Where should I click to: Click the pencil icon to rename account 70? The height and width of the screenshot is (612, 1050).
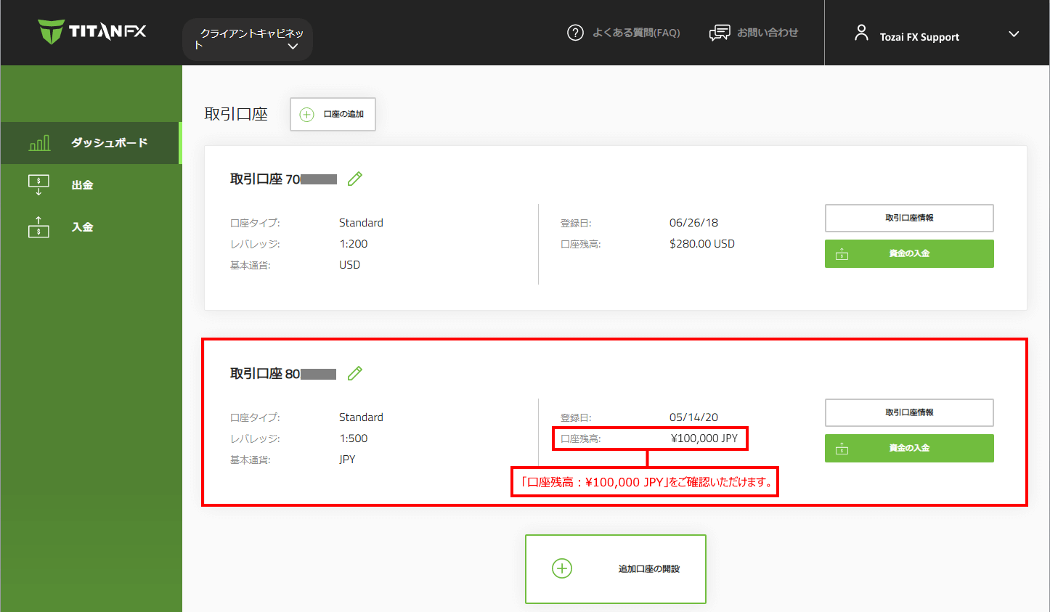click(x=355, y=179)
